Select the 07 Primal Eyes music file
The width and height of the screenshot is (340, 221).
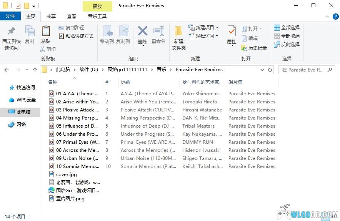77,142
